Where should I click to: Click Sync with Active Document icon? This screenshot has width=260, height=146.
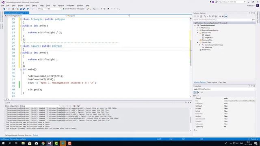tap(210, 16)
